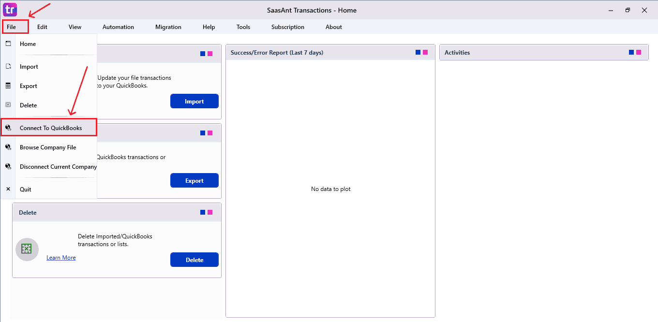Open the Automation menu
The image size is (658, 322).
[118, 27]
